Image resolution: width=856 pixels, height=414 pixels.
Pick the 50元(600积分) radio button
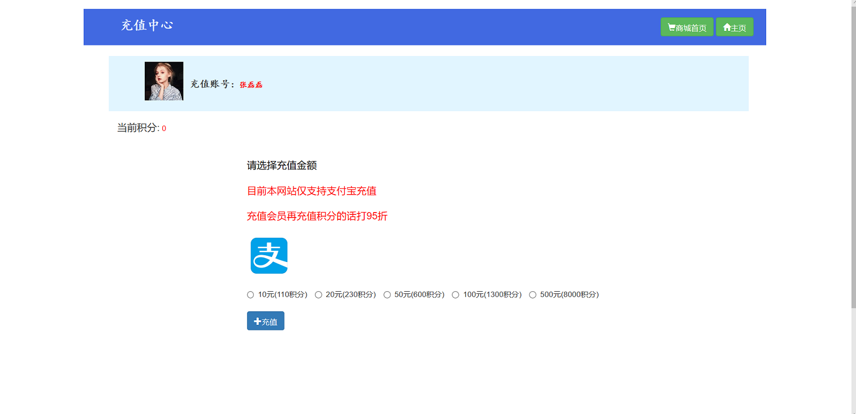[387, 295]
